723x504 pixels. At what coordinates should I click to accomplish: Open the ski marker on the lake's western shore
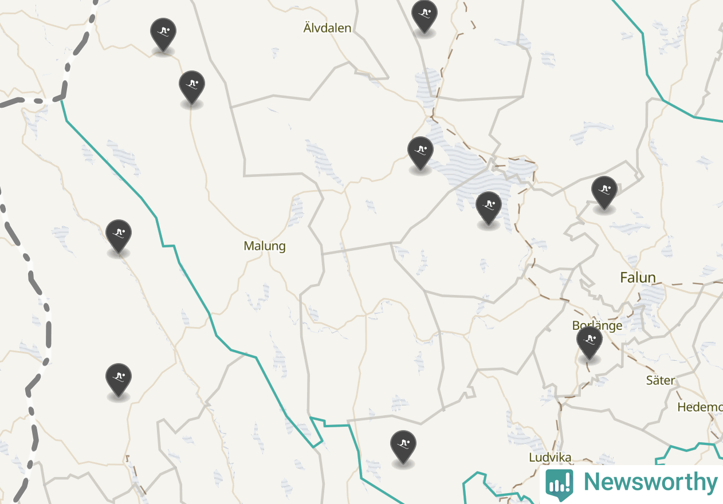tap(421, 151)
